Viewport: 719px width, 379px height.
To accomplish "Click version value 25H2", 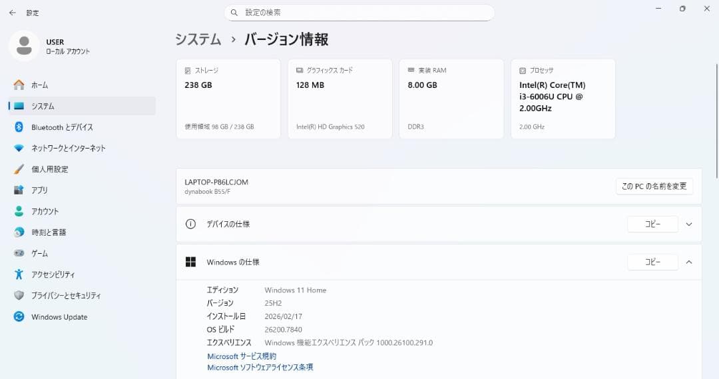I will pyautogui.click(x=274, y=303).
